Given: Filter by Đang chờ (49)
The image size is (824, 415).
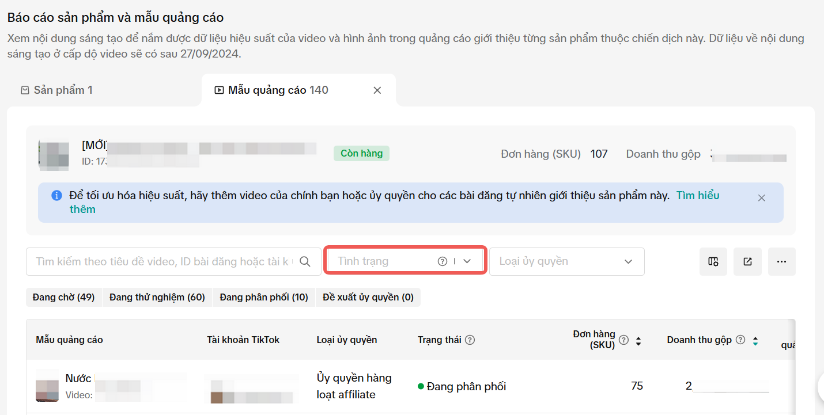Looking at the screenshot, I should point(63,298).
